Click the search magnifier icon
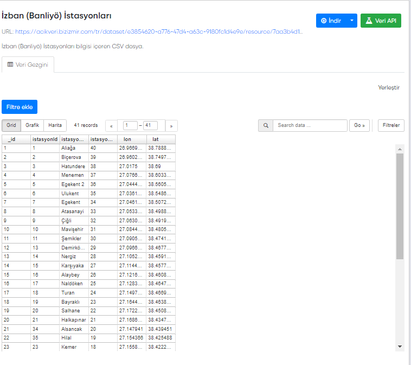The image size is (411, 365). point(266,125)
